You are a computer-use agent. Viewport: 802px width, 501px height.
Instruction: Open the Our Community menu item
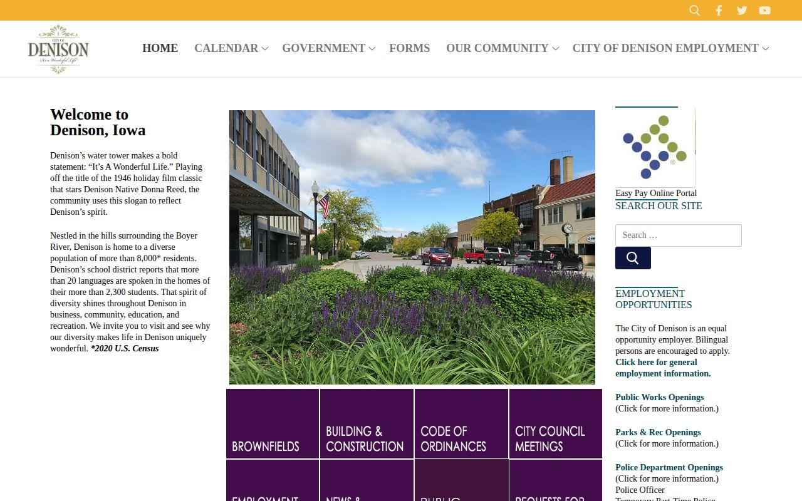(x=497, y=48)
